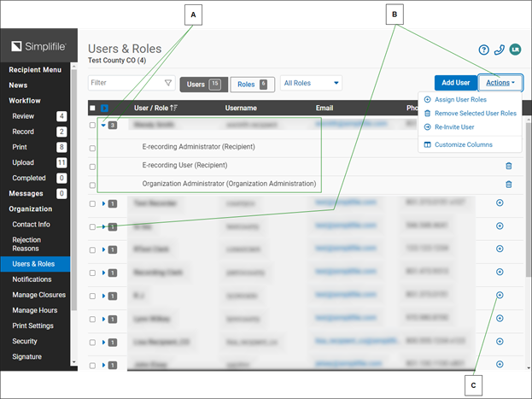The width and height of the screenshot is (532, 399).
Task: Sort by the Username column header
Action: click(241, 108)
